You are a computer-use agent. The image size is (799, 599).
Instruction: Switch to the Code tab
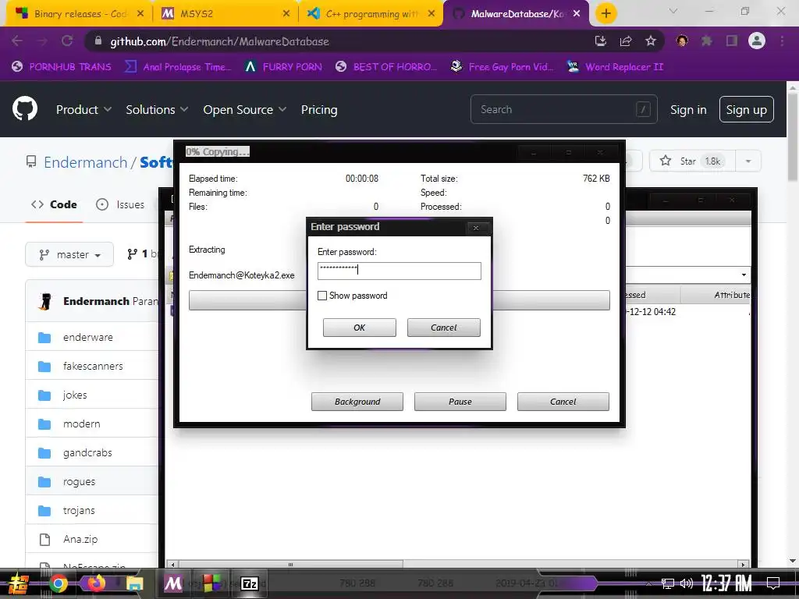[x=54, y=204]
